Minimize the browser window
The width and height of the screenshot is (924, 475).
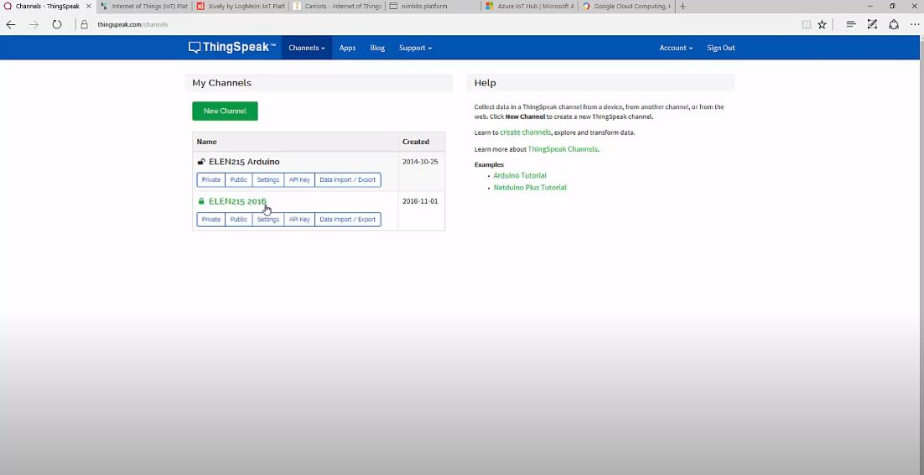[x=870, y=7]
